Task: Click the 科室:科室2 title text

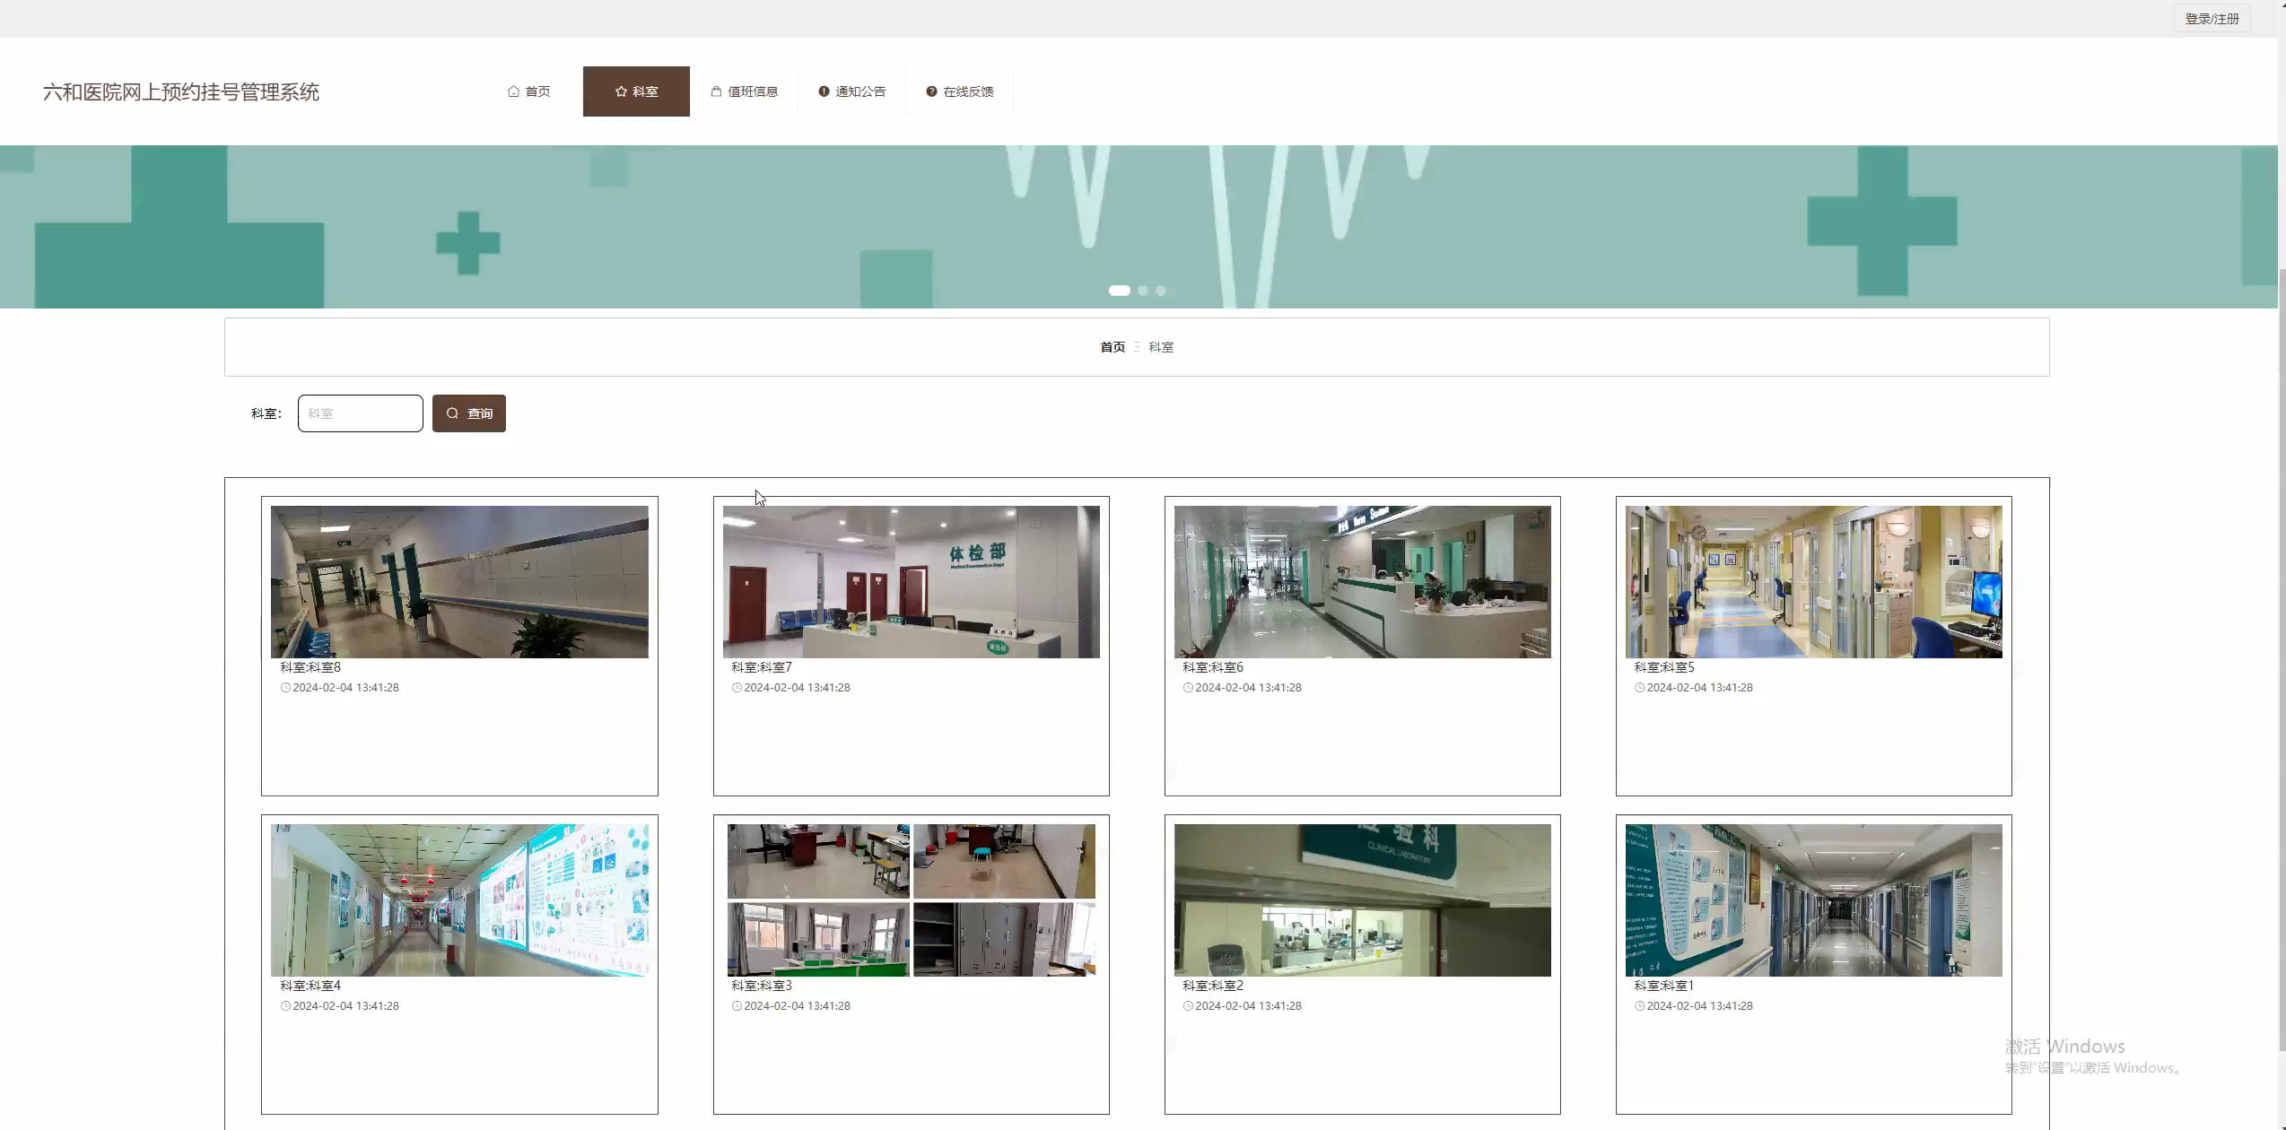Action: tap(1213, 986)
